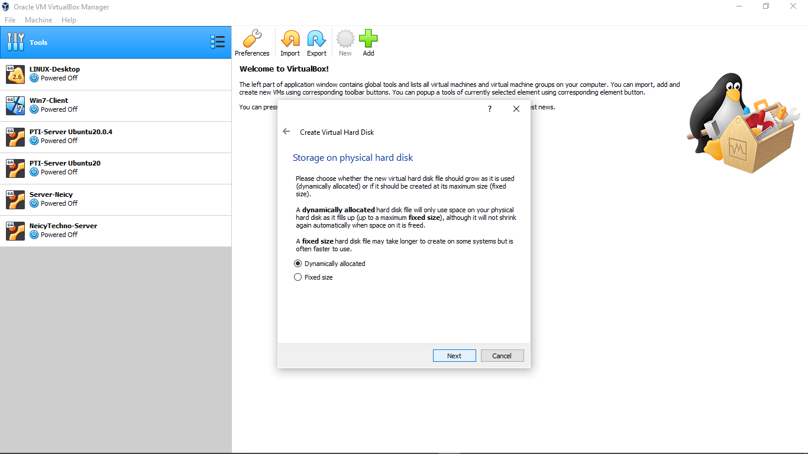Click the Create Virtual Hard Disk dialog title
The width and height of the screenshot is (808, 454).
tap(337, 132)
